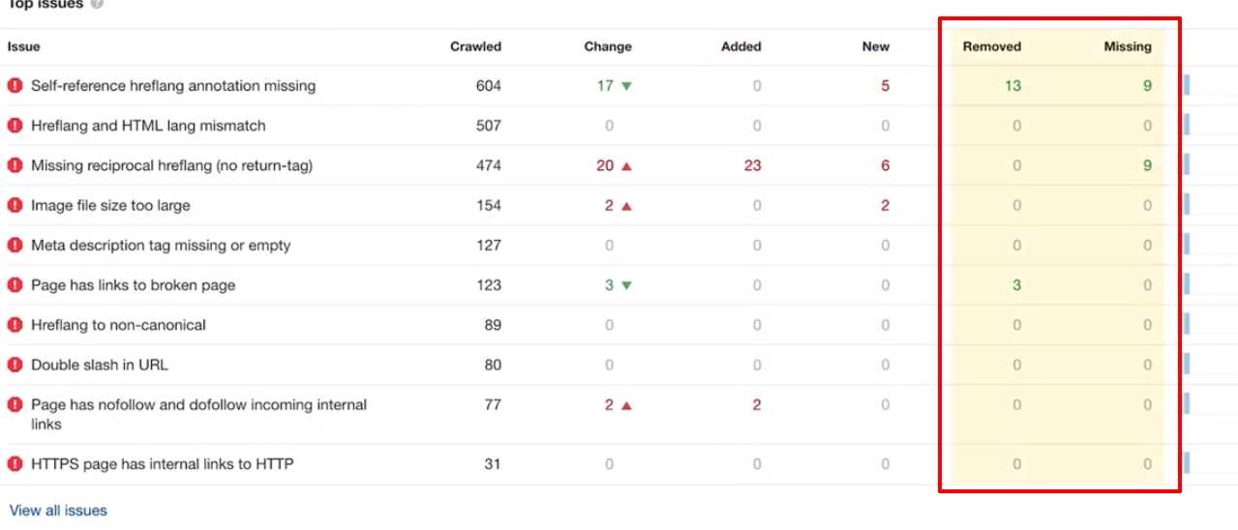
Task: Open the Page has nofollow and dofollow incoming internal links issue
Action: click(198, 405)
